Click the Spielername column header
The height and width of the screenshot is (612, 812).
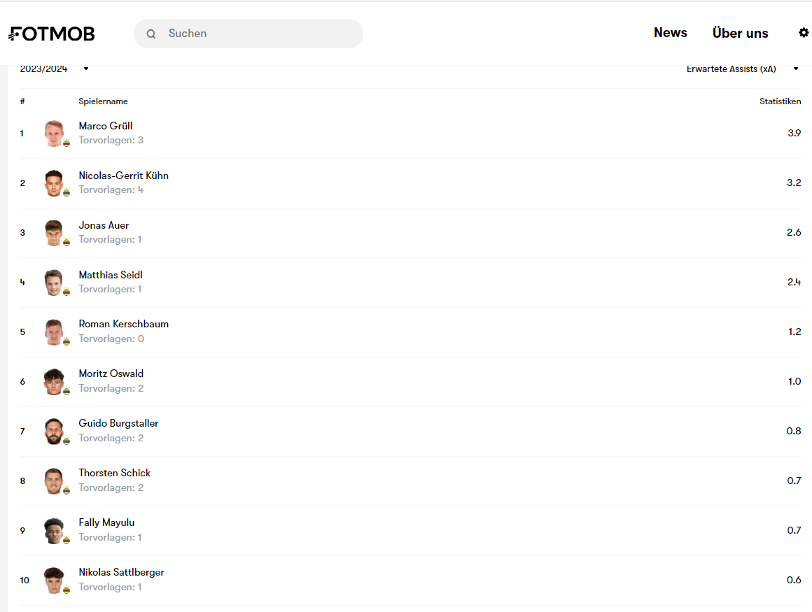[x=103, y=101]
